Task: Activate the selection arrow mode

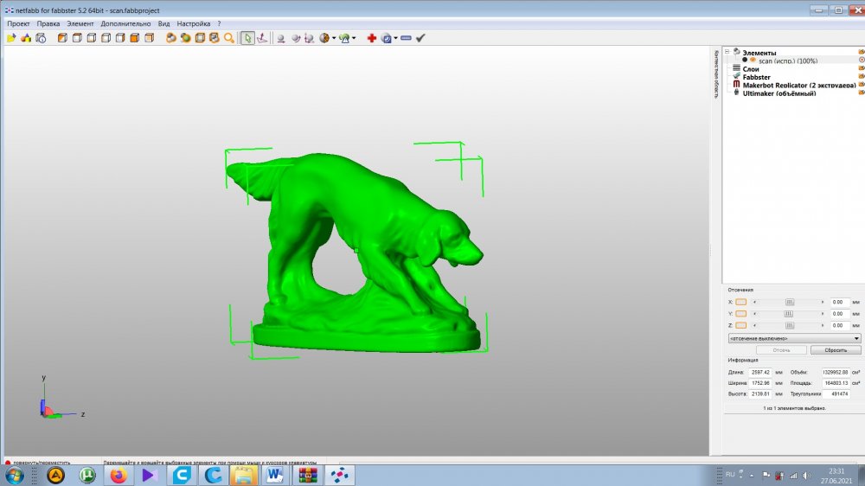Action: (x=247, y=38)
